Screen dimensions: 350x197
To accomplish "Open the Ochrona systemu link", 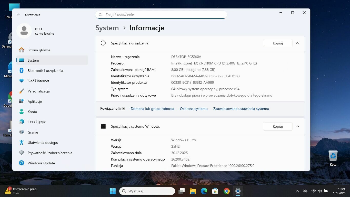I will (194, 109).
